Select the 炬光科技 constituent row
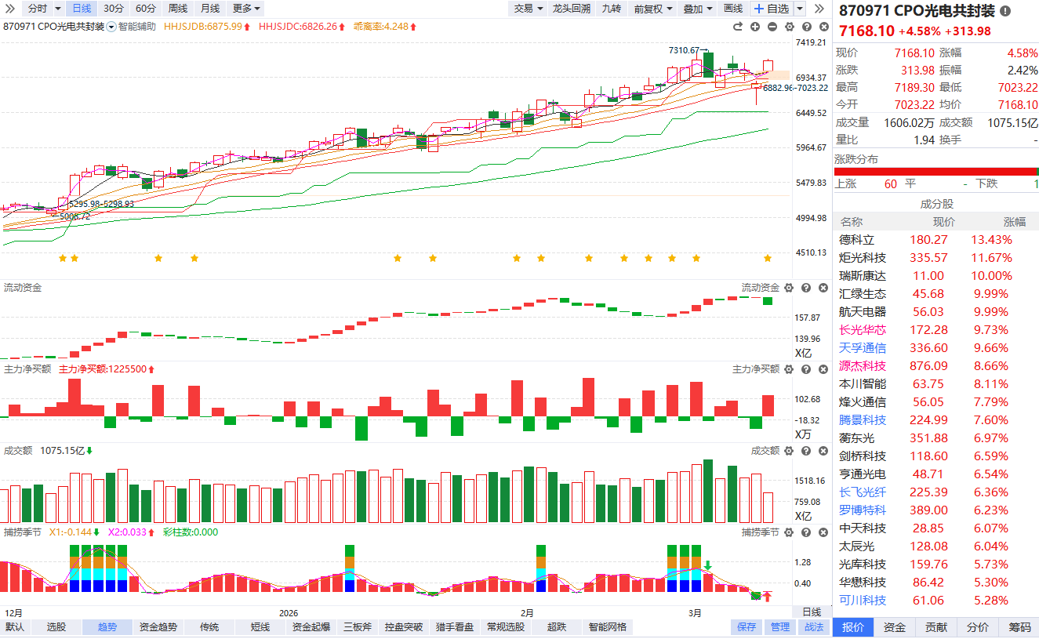 pyautogui.click(x=936, y=258)
